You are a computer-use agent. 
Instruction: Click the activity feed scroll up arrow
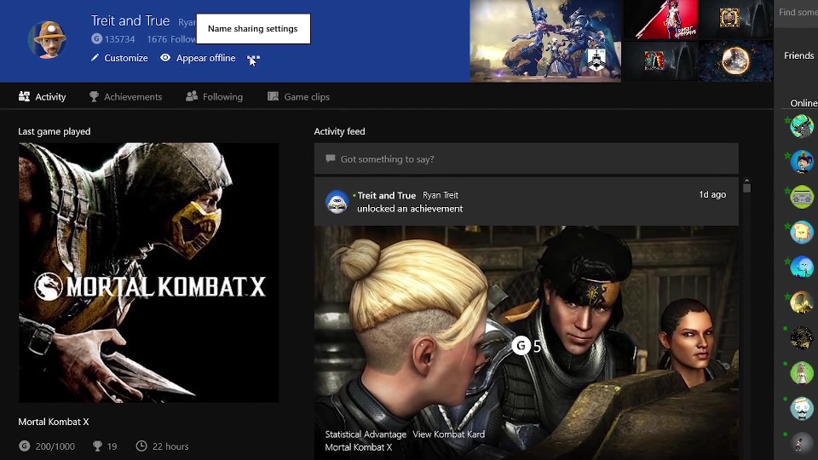(746, 181)
